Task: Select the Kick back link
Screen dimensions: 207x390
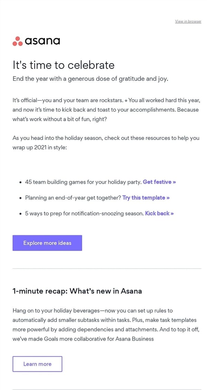Action: pos(157,213)
